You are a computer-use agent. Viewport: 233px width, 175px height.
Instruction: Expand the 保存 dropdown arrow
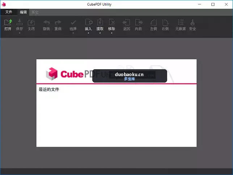pos(20,33)
